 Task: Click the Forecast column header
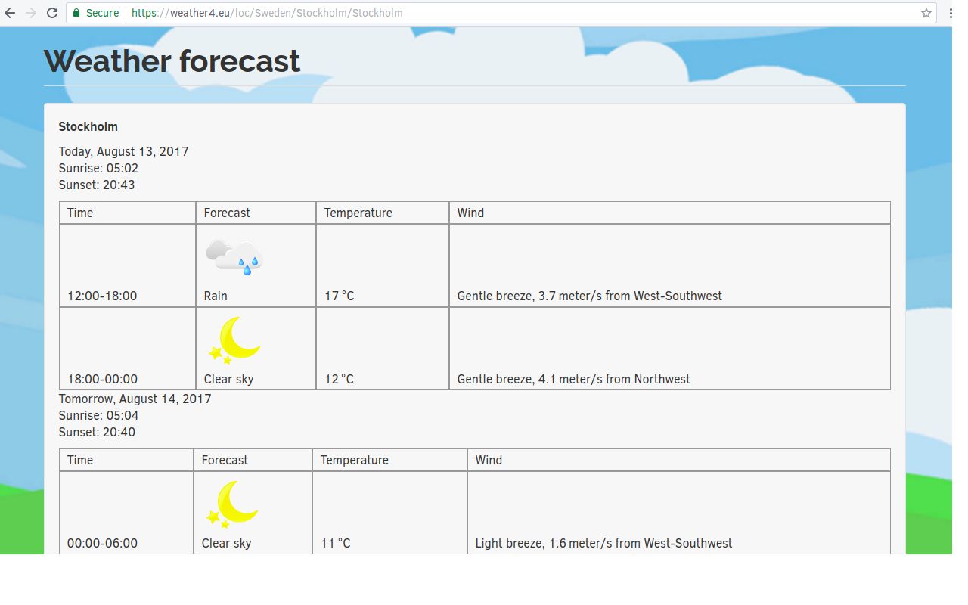click(x=226, y=213)
